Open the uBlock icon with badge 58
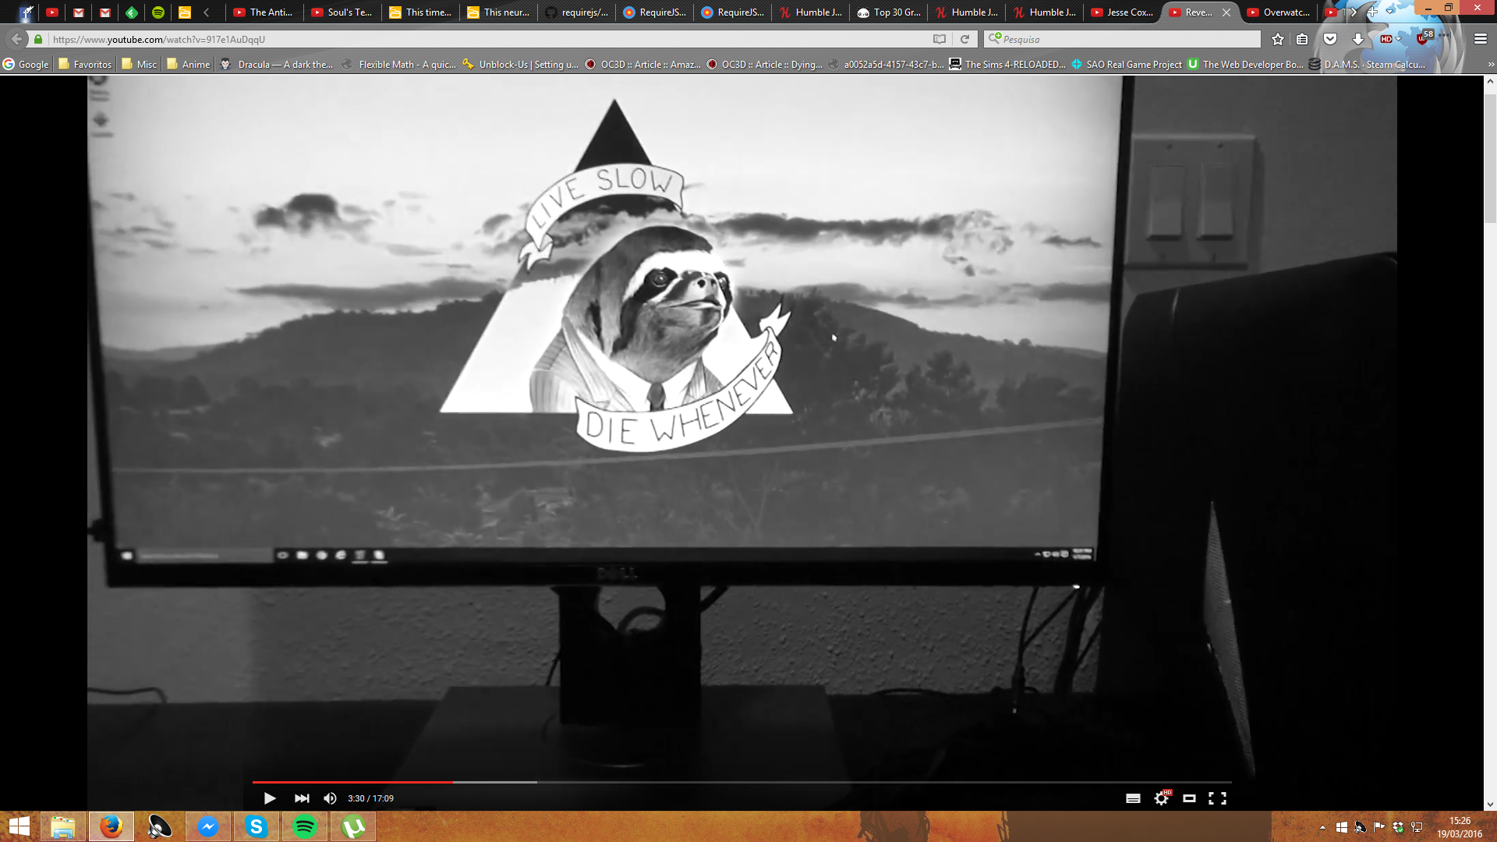The width and height of the screenshot is (1497, 842). [x=1424, y=37]
